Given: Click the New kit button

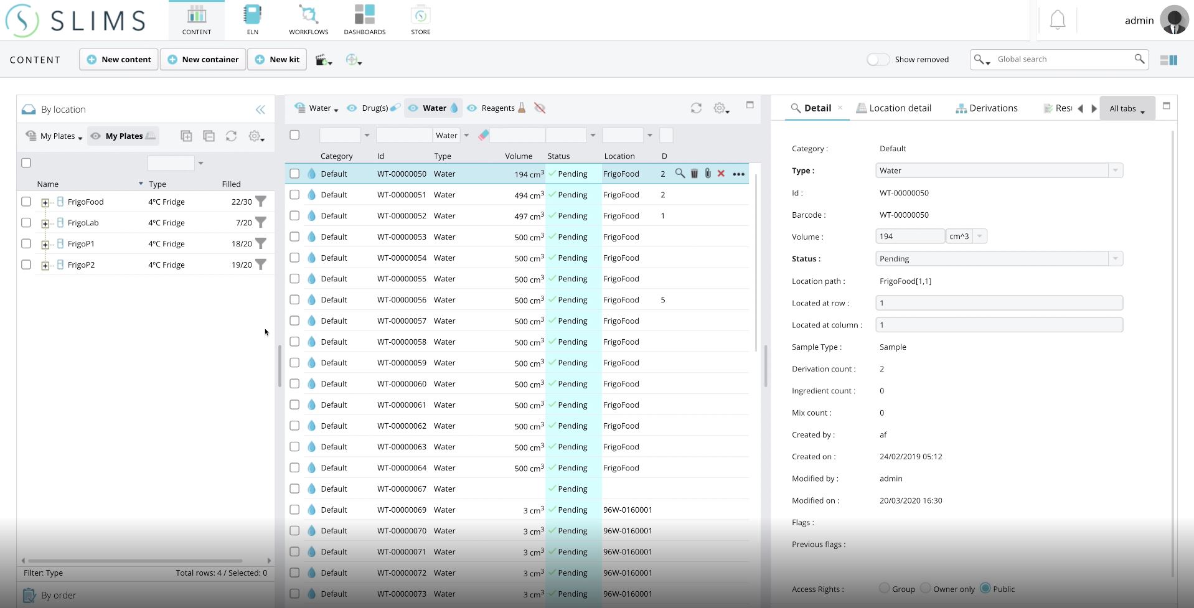Looking at the screenshot, I should [x=278, y=60].
